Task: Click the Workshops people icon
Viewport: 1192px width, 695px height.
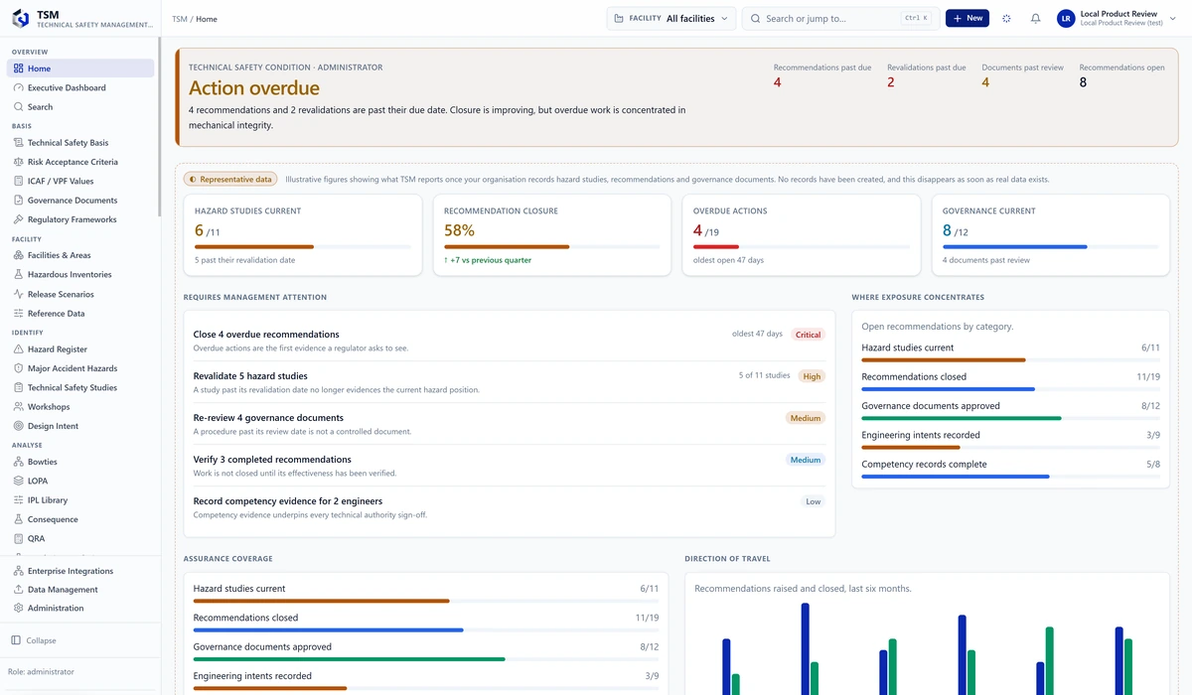Action: 18,407
